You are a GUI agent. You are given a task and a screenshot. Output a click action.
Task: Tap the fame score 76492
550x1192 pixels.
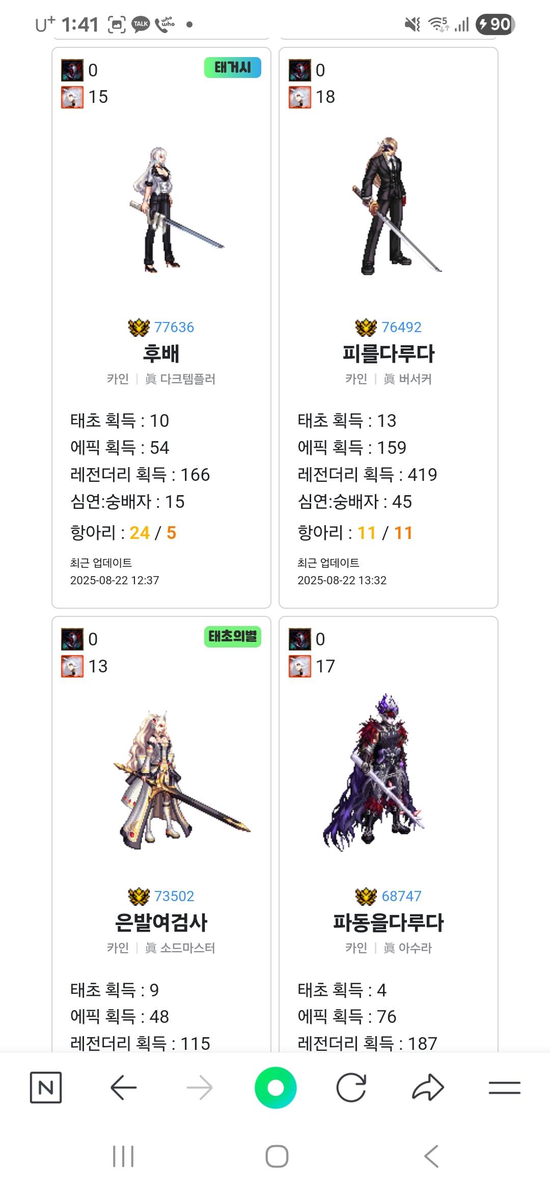pyautogui.click(x=401, y=327)
